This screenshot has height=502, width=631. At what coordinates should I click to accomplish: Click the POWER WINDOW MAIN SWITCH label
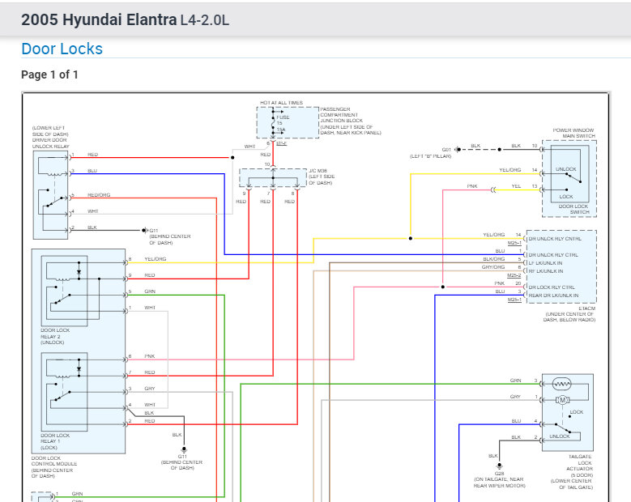tap(573, 133)
